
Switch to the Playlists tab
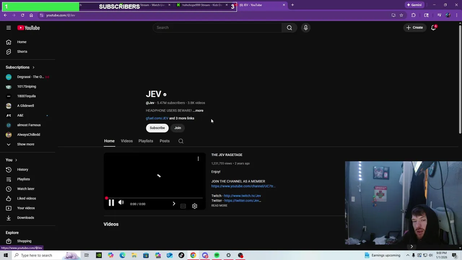pyautogui.click(x=146, y=141)
